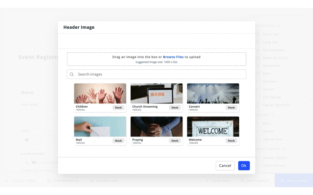Screen dimensions: 313x195
Task: Pick the Concert crowd image thumbnail
Action: click(x=213, y=93)
